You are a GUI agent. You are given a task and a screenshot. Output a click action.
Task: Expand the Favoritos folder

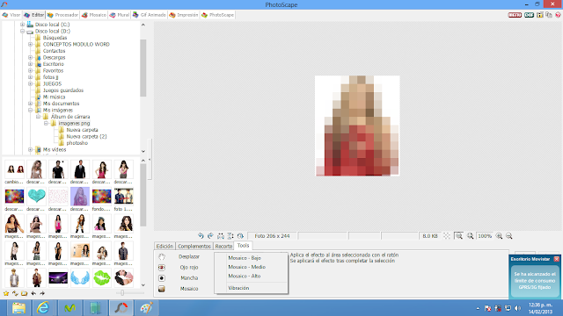pos(30,70)
